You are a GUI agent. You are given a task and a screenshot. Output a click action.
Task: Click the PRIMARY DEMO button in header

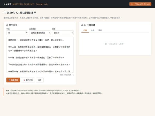(140, 4)
